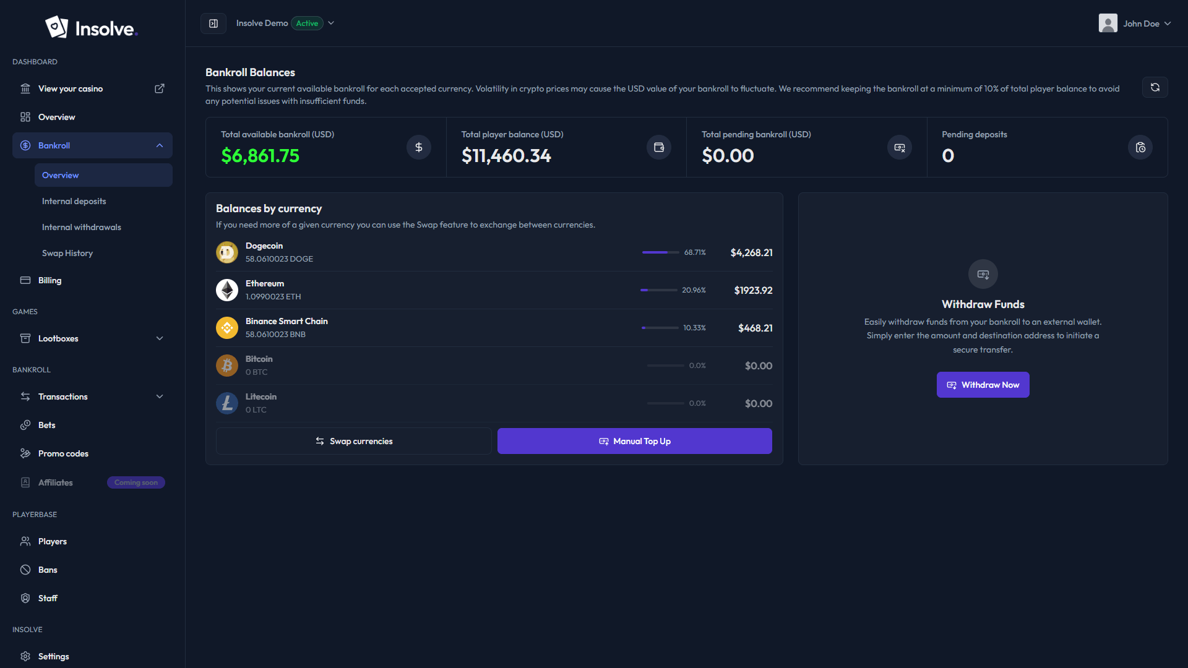Image resolution: width=1188 pixels, height=668 pixels.
Task: Click the Litecoin coin icon
Action: tap(227, 403)
